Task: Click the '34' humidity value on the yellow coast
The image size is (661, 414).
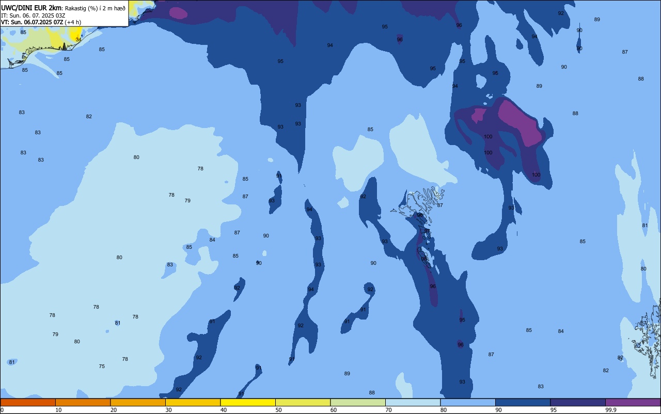Action: pyautogui.click(x=78, y=39)
